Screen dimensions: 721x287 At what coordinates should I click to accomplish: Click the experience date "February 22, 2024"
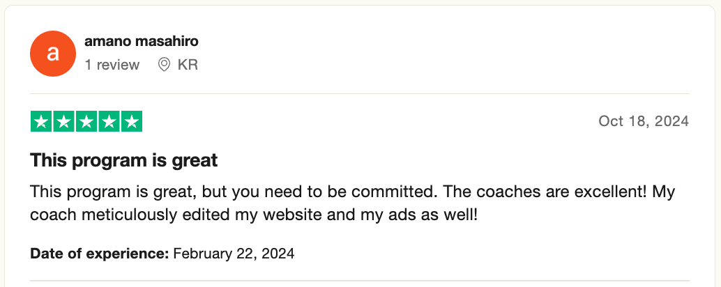pyautogui.click(x=234, y=254)
